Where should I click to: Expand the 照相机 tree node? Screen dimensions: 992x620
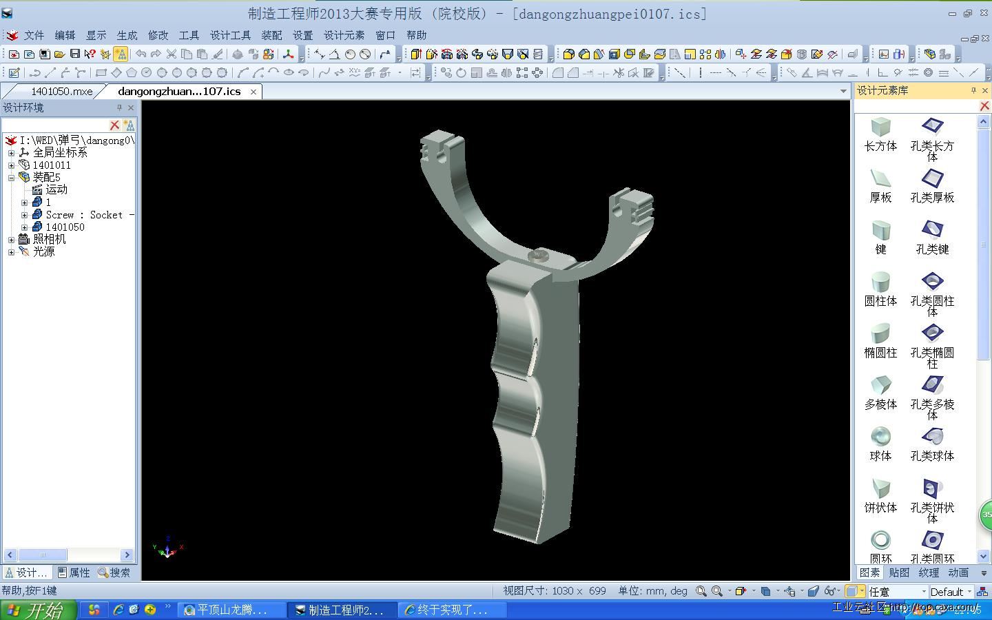coord(11,240)
